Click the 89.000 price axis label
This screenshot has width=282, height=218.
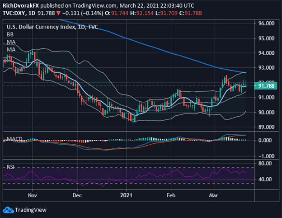(x=266, y=127)
